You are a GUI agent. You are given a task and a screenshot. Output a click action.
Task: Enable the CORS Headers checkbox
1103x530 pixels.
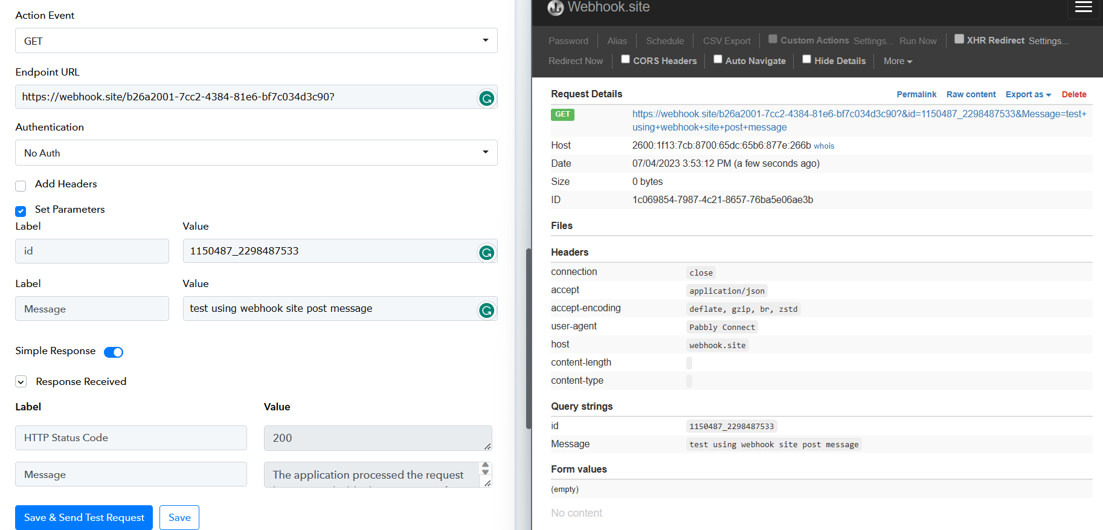coord(626,59)
